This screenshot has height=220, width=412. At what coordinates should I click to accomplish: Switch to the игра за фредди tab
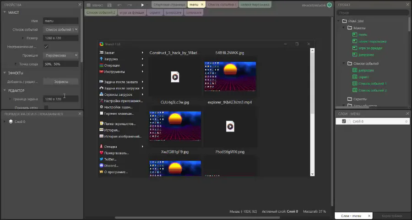click(132, 12)
